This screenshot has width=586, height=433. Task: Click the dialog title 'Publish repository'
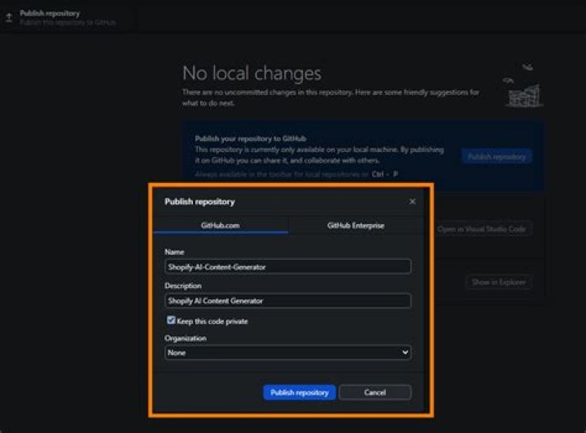pyautogui.click(x=199, y=202)
